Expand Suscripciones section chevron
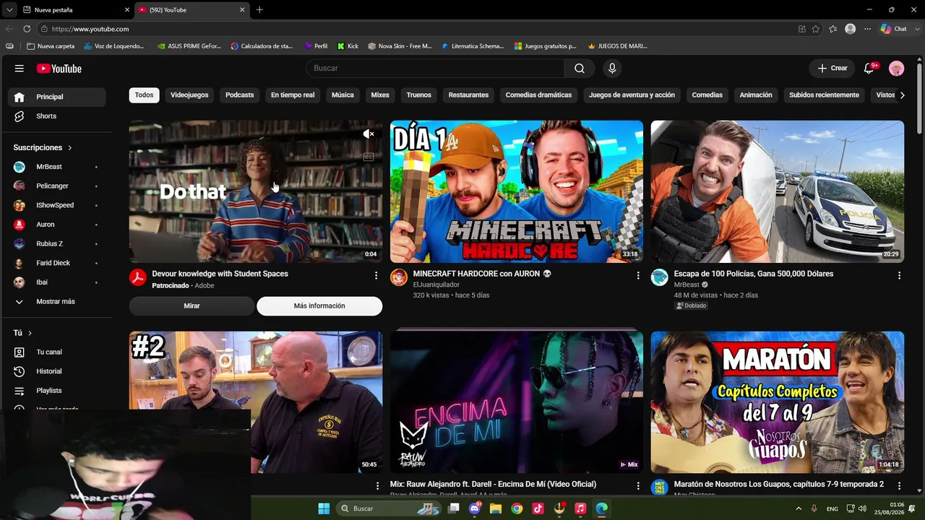The width and height of the screenshot is (925, 520). 70,147
